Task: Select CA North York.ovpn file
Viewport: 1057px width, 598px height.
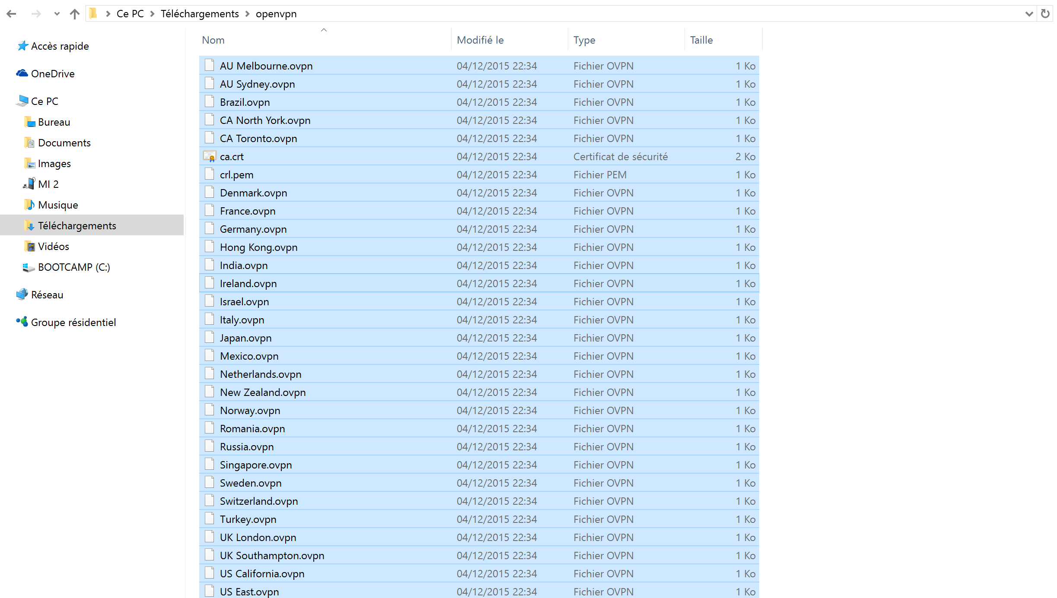Action: [479, 120]
